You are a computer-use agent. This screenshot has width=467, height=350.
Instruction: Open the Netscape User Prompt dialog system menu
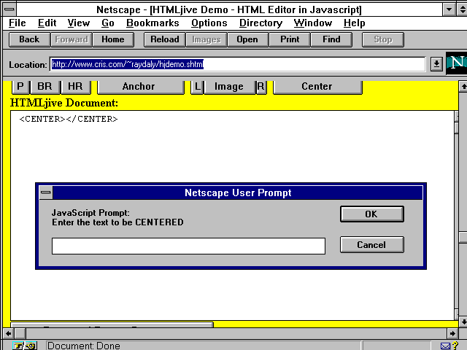click(46, 192)
